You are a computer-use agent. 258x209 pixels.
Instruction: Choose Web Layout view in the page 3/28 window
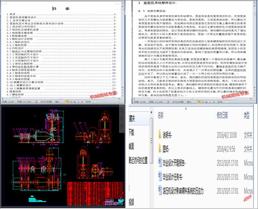point(206,102)
